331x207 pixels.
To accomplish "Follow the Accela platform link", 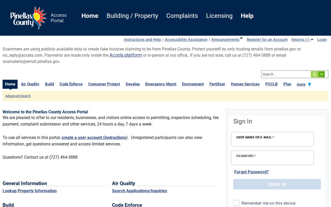I will (x=126, y=55).
